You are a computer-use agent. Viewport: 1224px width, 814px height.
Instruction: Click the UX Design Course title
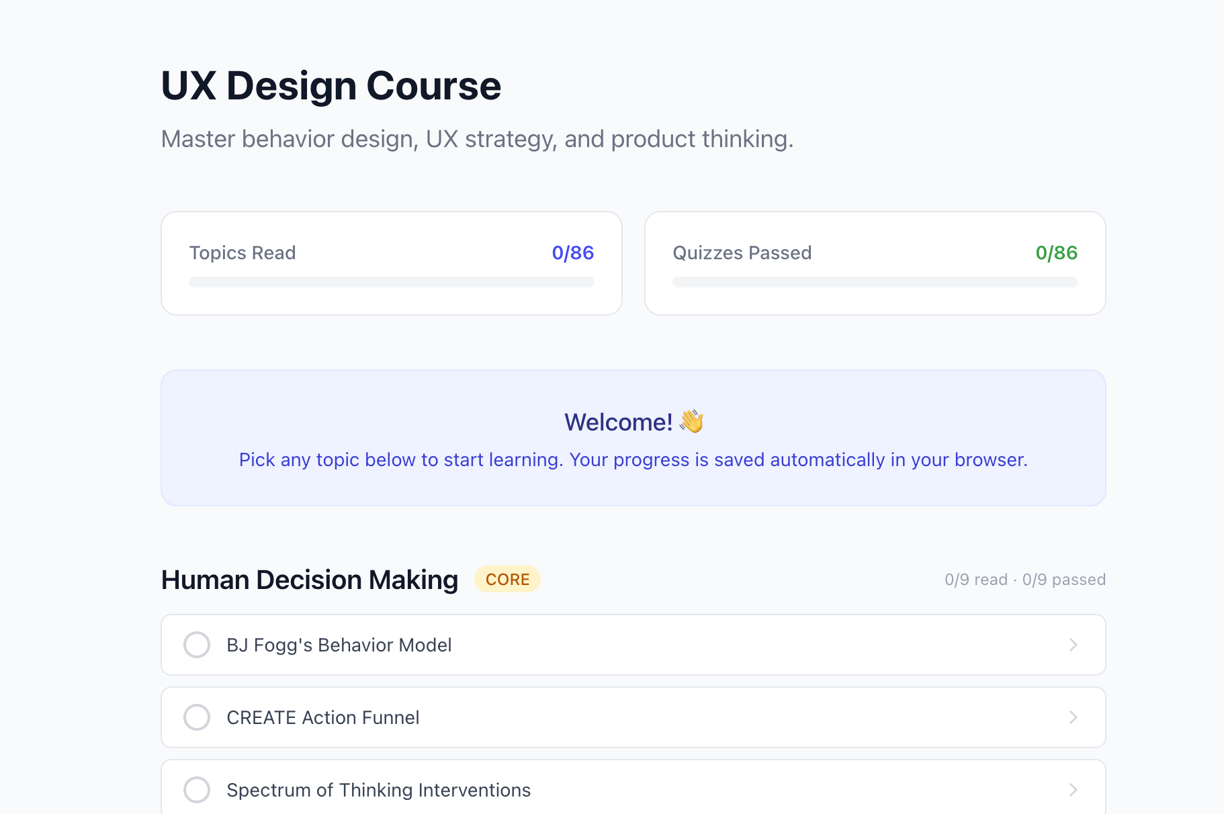pyautogui.click(x=331, y=86)
